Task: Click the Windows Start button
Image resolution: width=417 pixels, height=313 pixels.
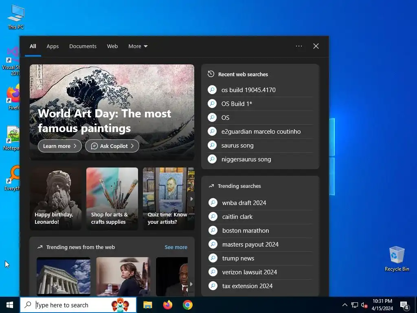Action: click(10, 305)
